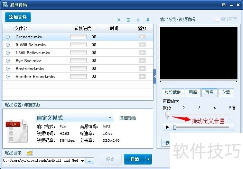The width and height of the screenshot is (243, 169).
Task: Click clock status icon for I Still Believe.mkv
Action: pos(8,53)
